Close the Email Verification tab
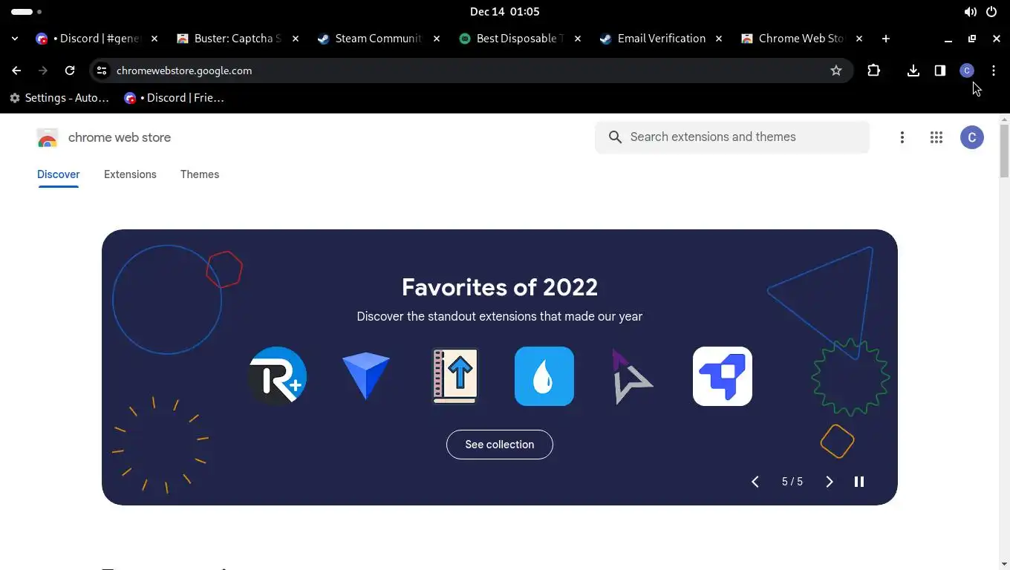 click(x=718, y=39)
